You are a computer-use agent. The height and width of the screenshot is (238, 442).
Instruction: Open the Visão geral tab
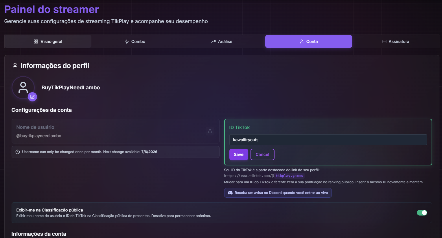(x=48, y=41)
